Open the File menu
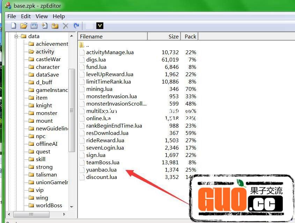The width and height of the screenshot is (295, 223). 12,16
